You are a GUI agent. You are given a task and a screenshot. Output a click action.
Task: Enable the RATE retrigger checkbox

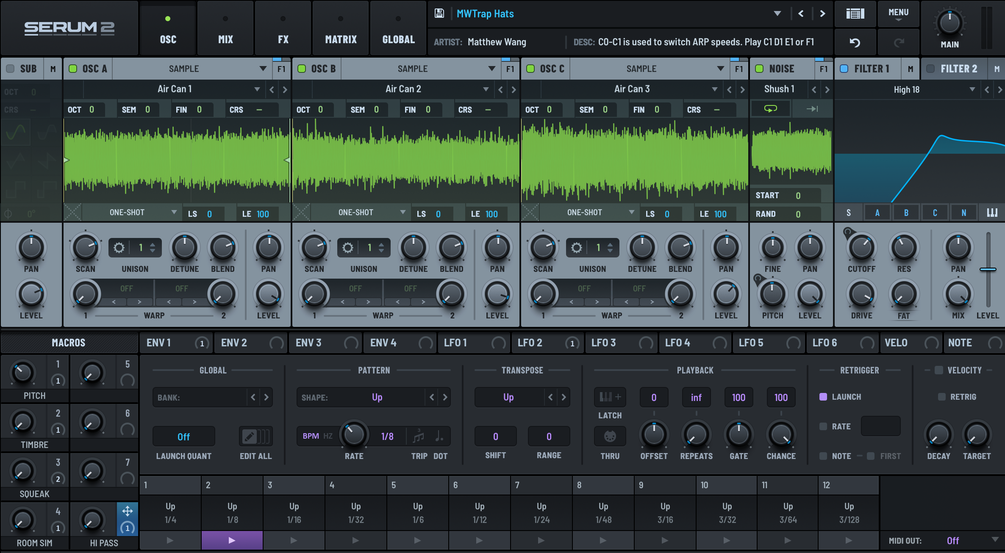click(823, 426)
